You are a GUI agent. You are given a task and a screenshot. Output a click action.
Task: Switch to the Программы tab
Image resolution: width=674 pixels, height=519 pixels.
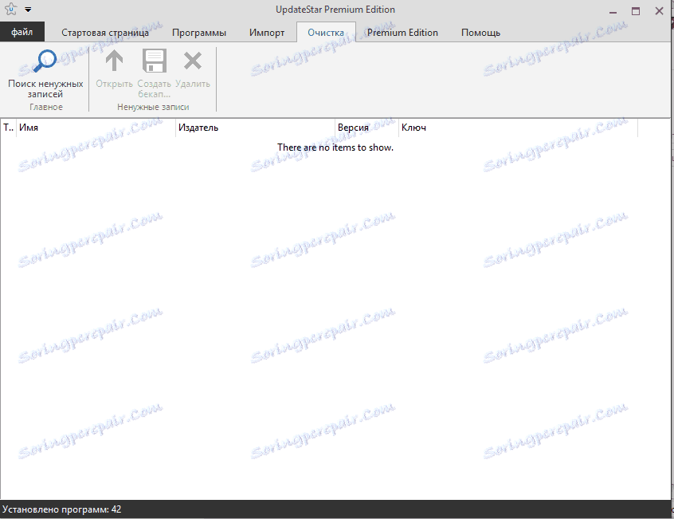(x=199, y=33)
